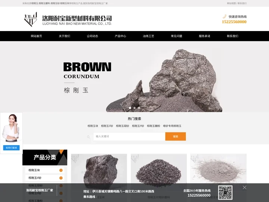Click hot search link 棕刚玉段砂

tap(123, 126)
